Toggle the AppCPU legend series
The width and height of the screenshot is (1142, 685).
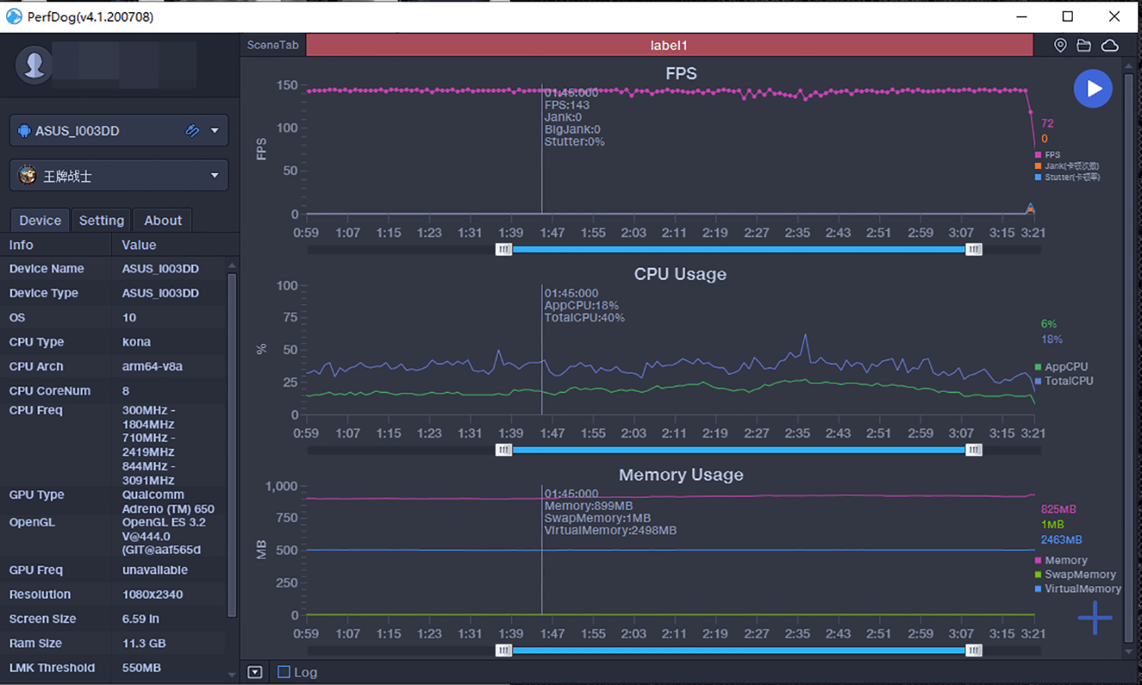1061,367
